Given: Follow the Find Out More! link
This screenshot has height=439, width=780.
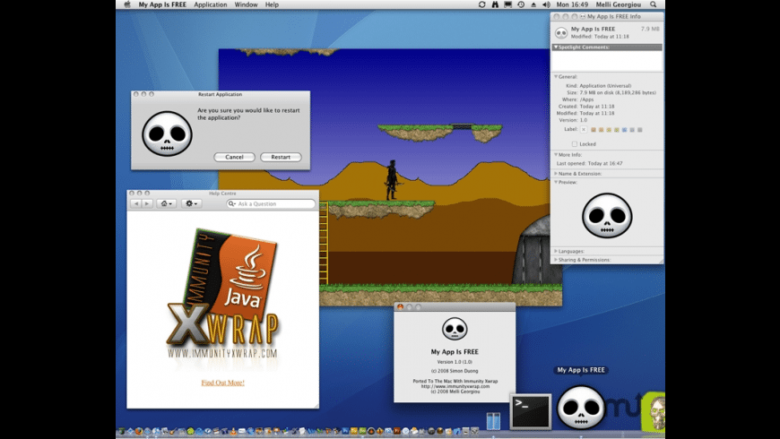Looking at the screenshot, I should pos(223,383).
